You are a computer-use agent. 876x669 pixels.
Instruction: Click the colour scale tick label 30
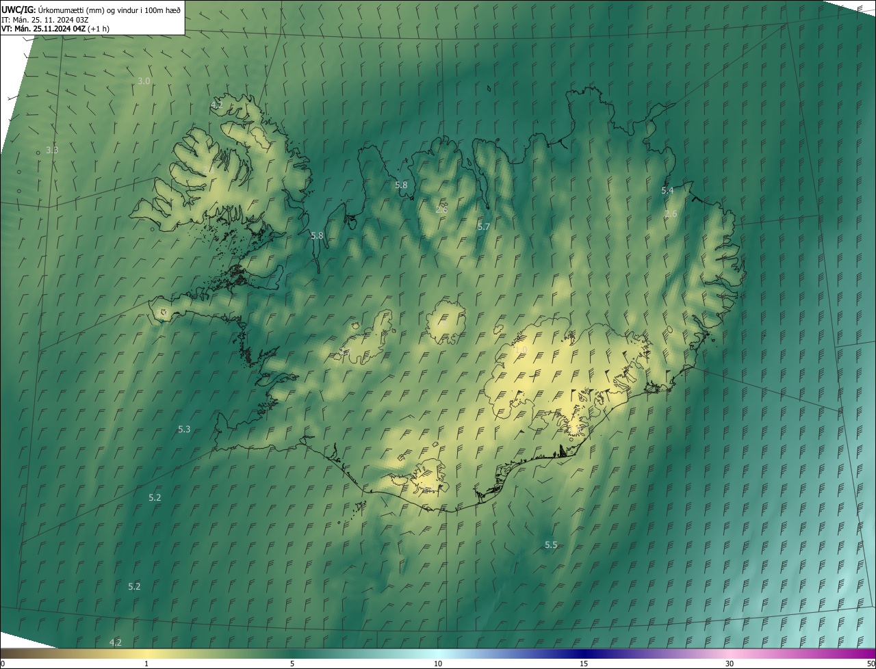tap(730, 664)
